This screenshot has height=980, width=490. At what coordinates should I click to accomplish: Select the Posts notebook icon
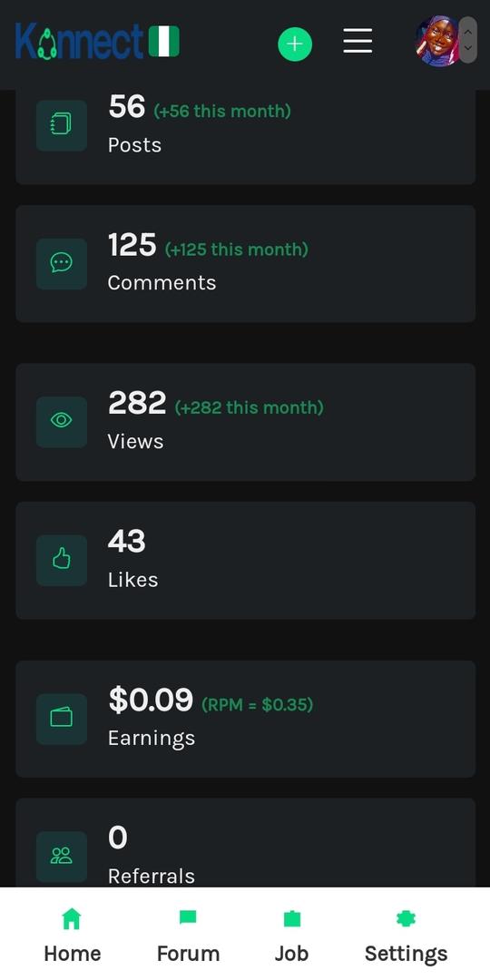[x=62, y=125]
